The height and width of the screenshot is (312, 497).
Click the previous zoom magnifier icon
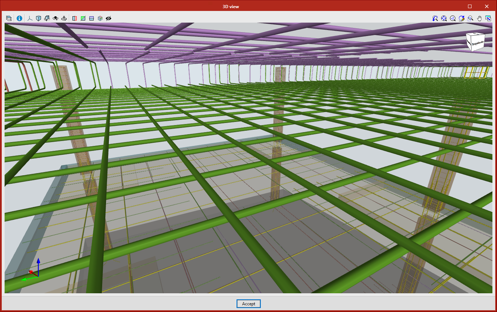[435, 18]
